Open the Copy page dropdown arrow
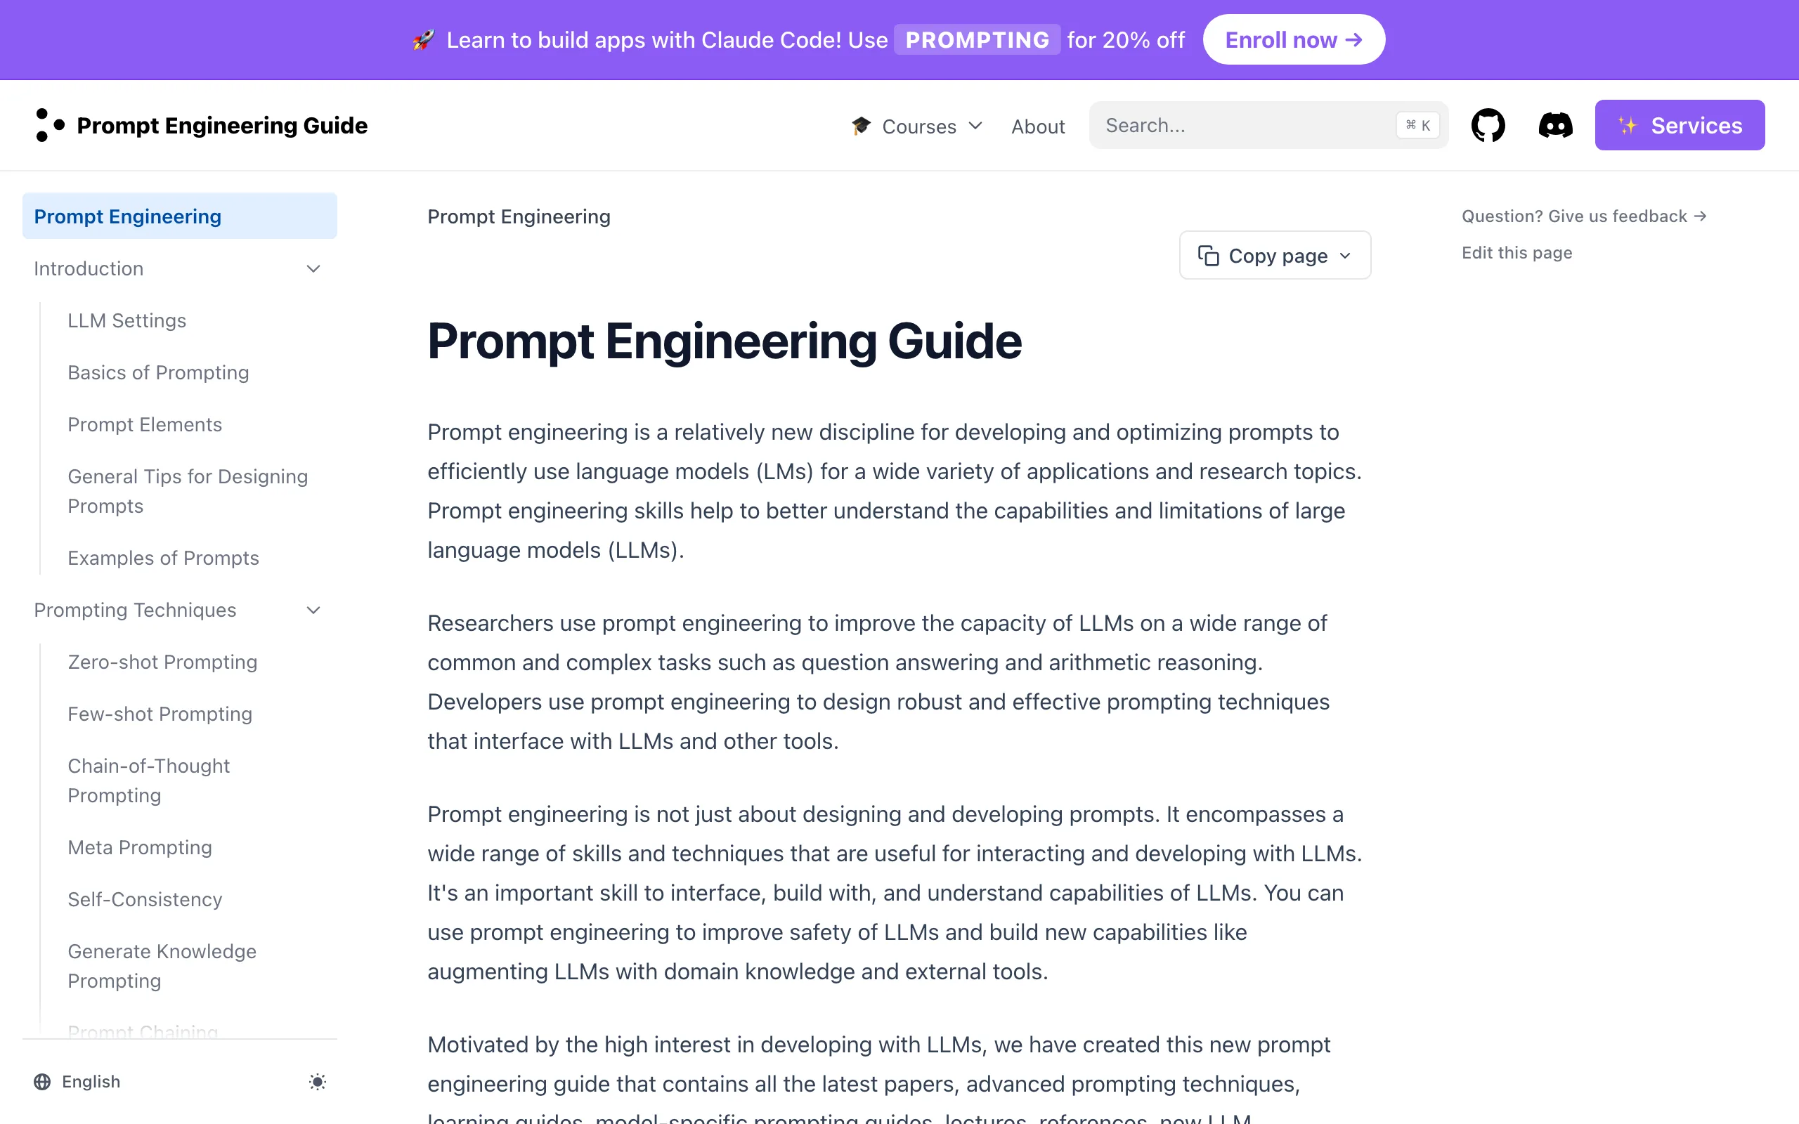Screen dimensions: 1799x1124 pos(1345,256)
